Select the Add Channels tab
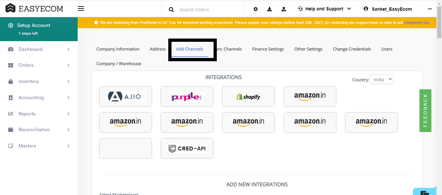Image resolution: width=442 pixels, height=195 pixels. [x=190, y=49]
